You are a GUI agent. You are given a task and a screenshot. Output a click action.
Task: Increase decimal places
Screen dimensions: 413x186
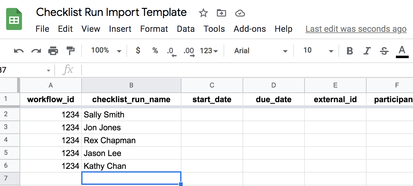coord(189,51)
